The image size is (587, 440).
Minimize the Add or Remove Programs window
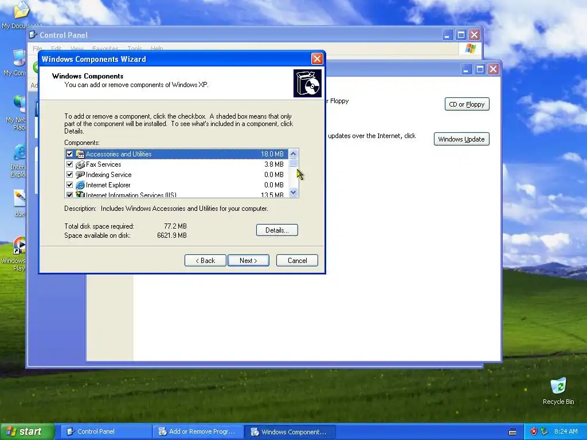tap(466, 69)
